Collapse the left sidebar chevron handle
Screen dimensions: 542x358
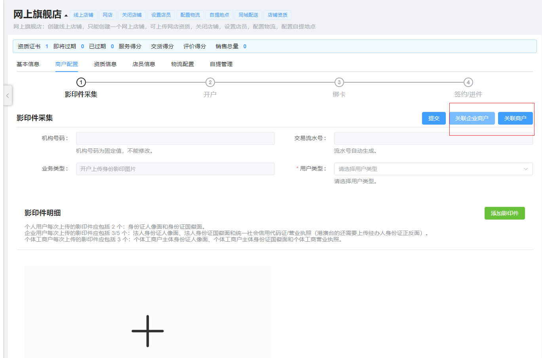[8, 96]
